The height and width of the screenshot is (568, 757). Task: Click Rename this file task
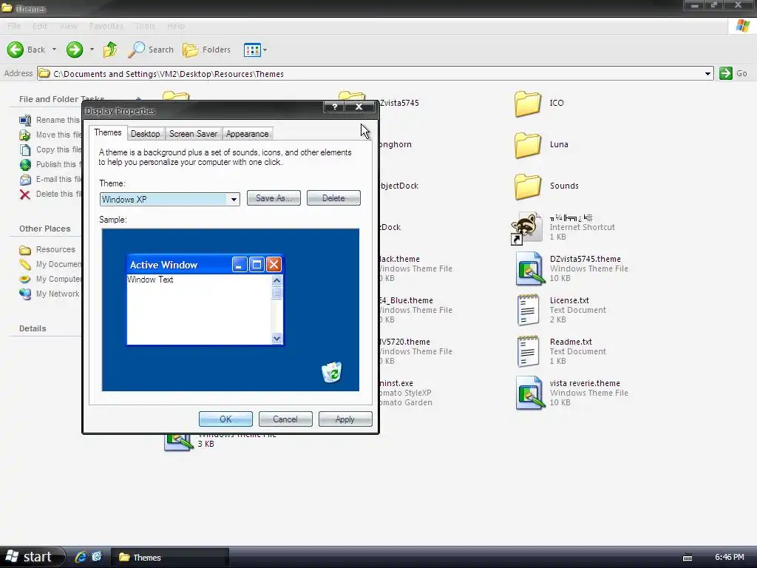(x=50, y=120)
